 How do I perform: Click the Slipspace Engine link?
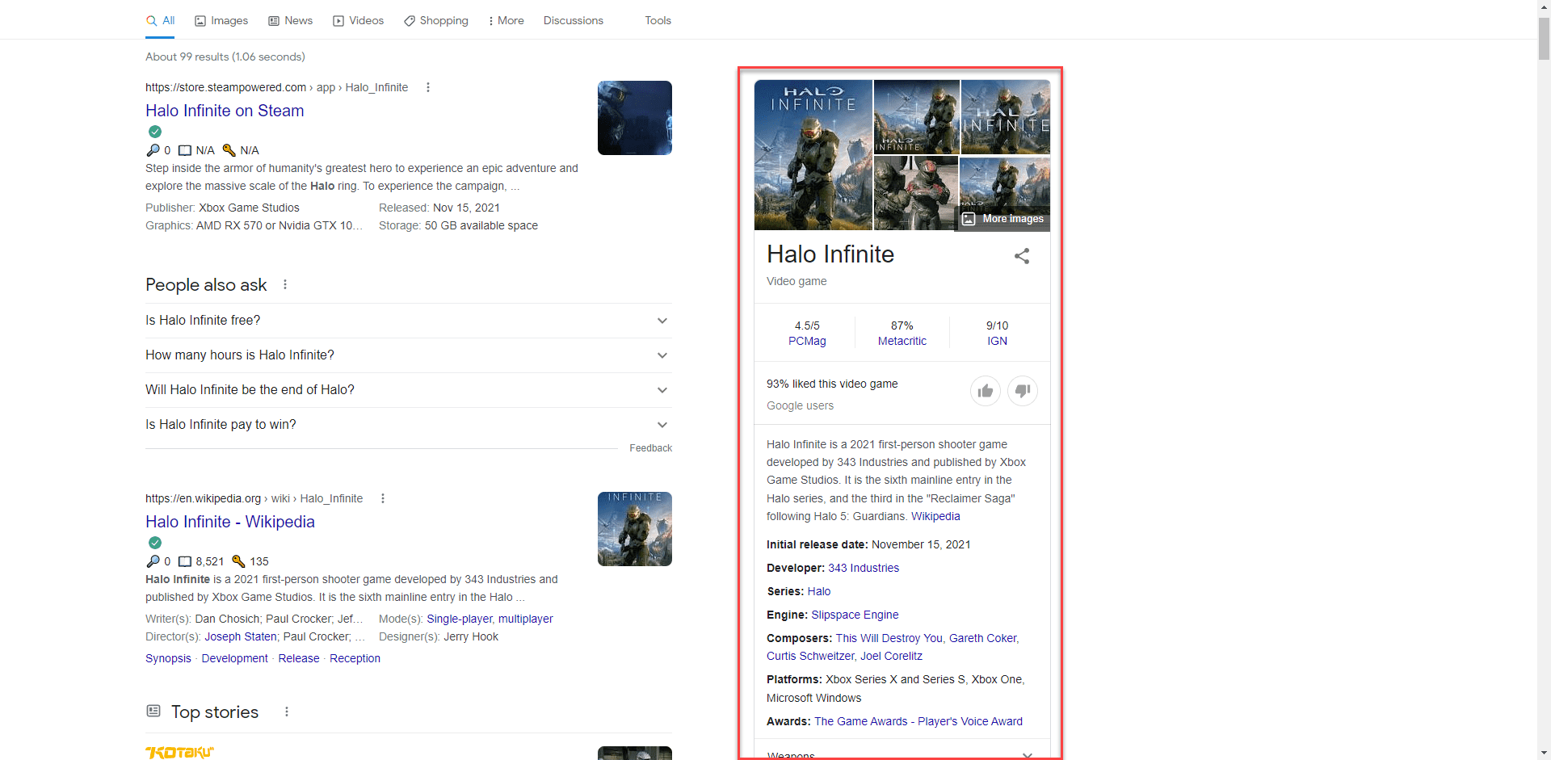854,615
